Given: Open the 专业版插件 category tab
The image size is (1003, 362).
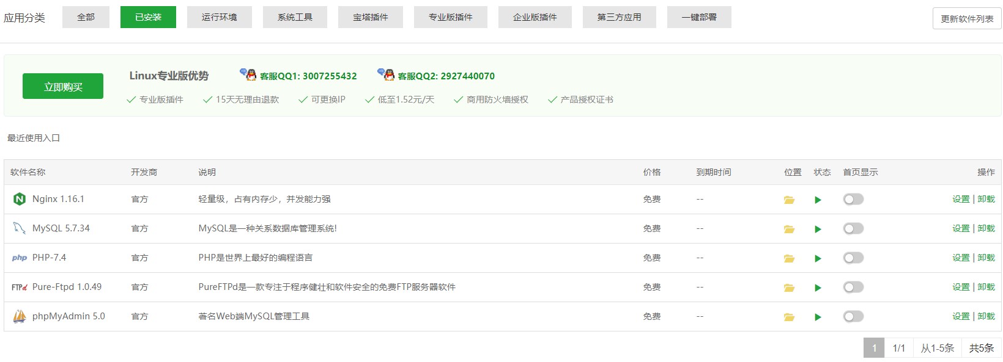Looking at the screenshot, I should [451, 17].
